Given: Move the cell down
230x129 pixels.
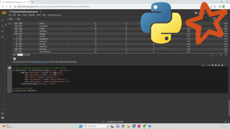Looking at the screenshot, I should pos(206,65).
